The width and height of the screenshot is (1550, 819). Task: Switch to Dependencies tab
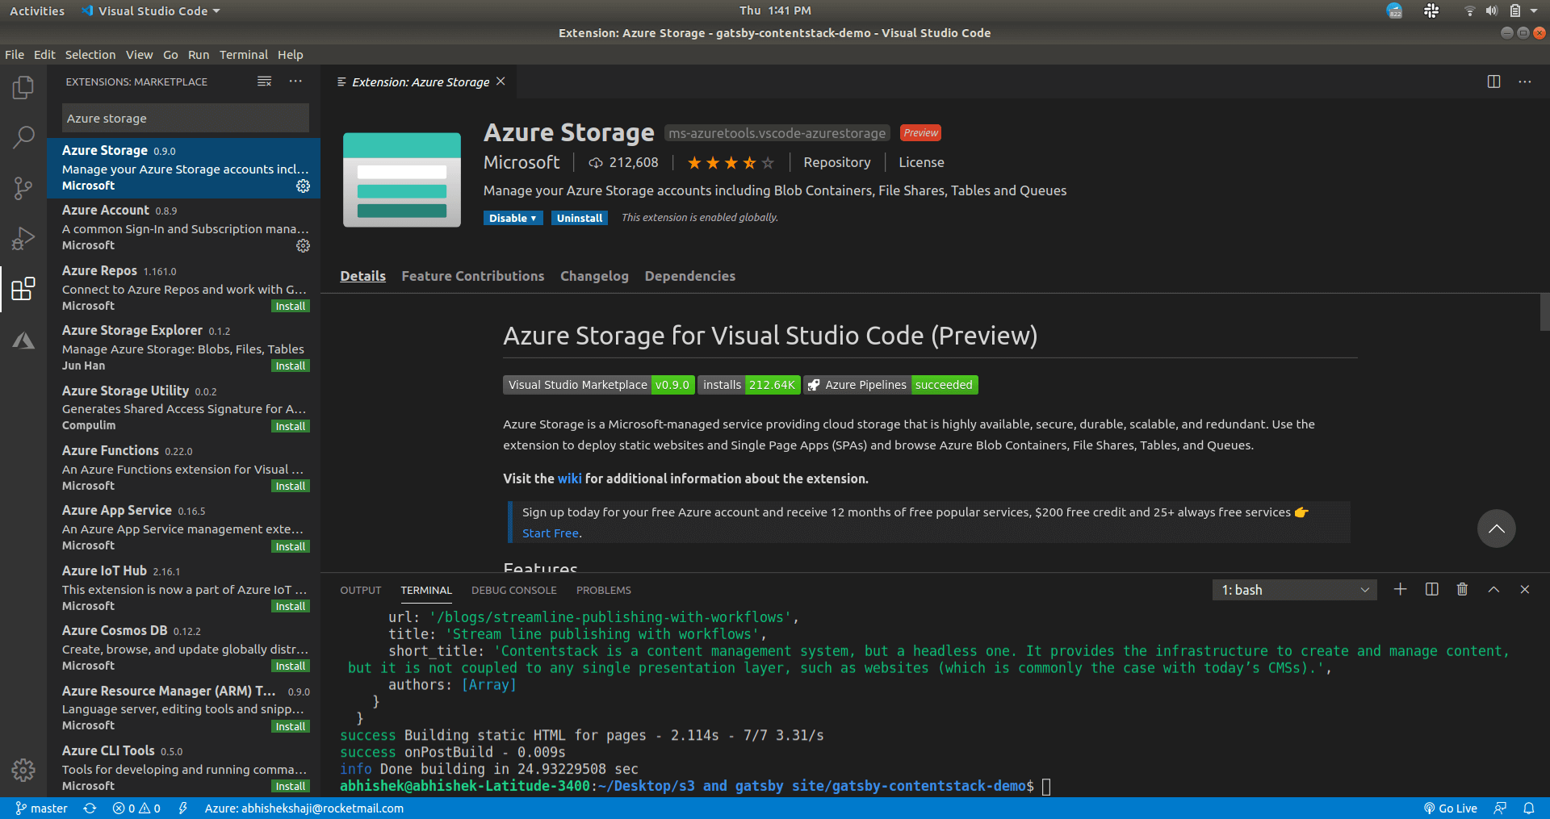click(690, 276)
